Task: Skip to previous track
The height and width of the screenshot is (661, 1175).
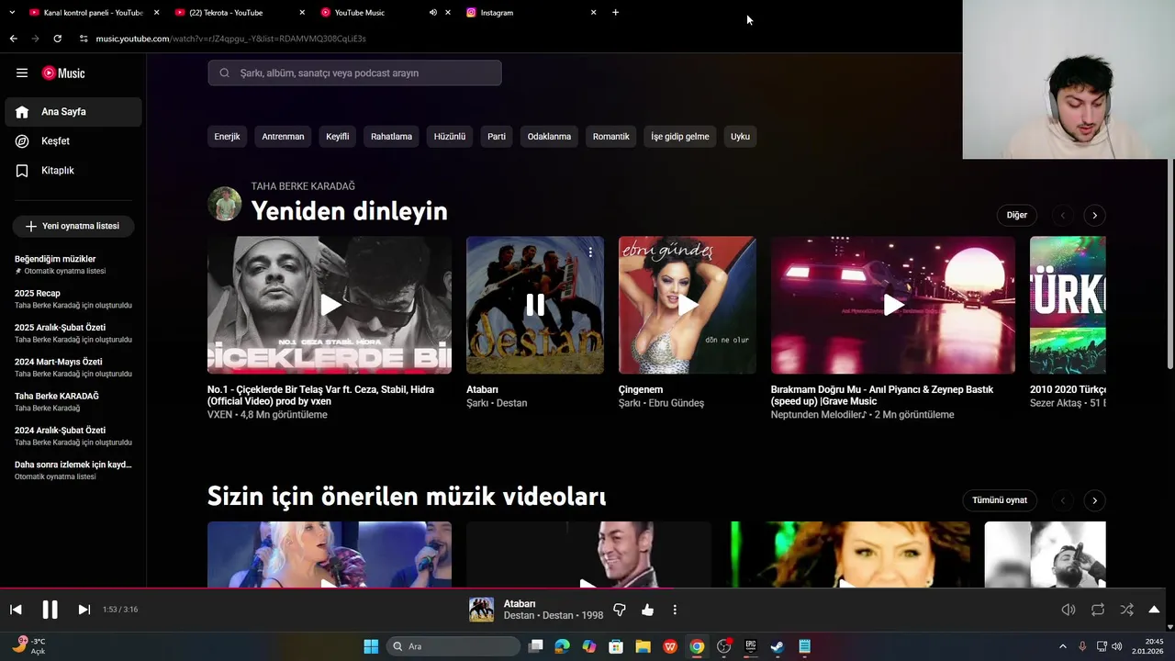Action: [16, 610]
